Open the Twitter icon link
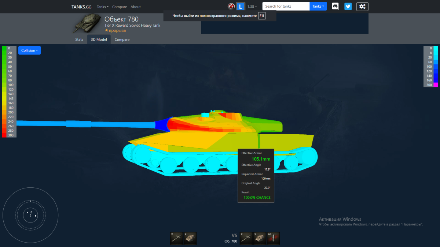This screenshot has height=247, width=440. [x=348, y=6]
